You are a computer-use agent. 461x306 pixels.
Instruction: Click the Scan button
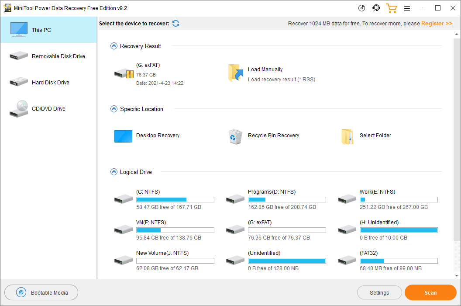click(430, 292)
